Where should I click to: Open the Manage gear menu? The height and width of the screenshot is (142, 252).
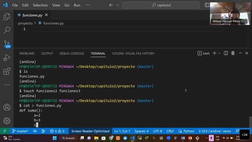click(x=7, y=121)
